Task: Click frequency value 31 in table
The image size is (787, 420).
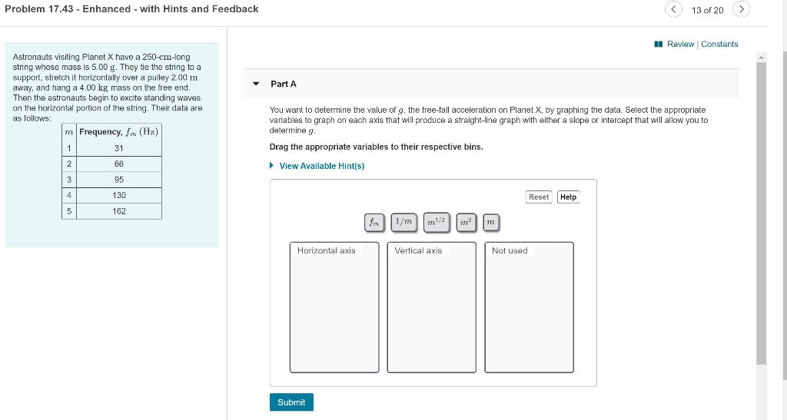Action: [119, 148]
